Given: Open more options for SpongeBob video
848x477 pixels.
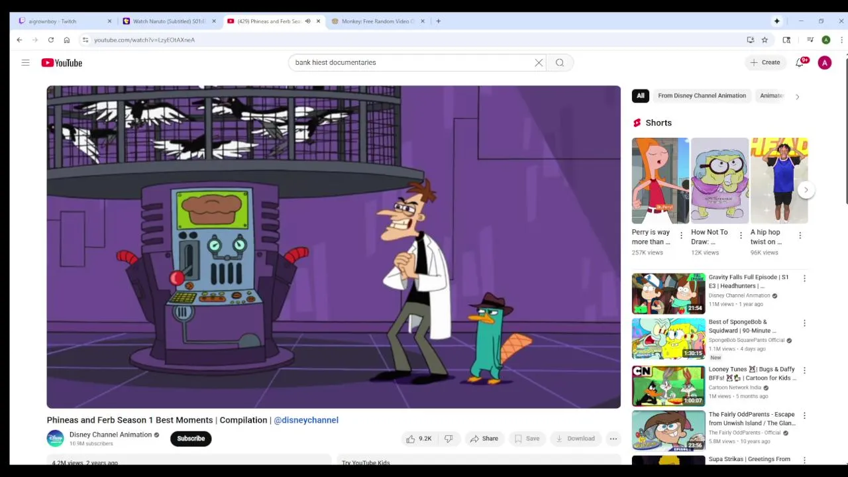Looking at the screenshot, I should pos(804,324).
